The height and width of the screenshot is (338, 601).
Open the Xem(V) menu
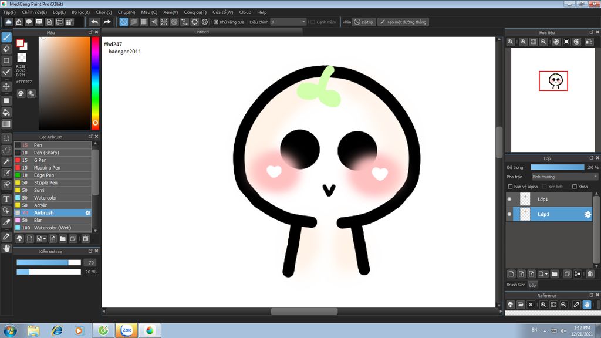tap(170, 12)
